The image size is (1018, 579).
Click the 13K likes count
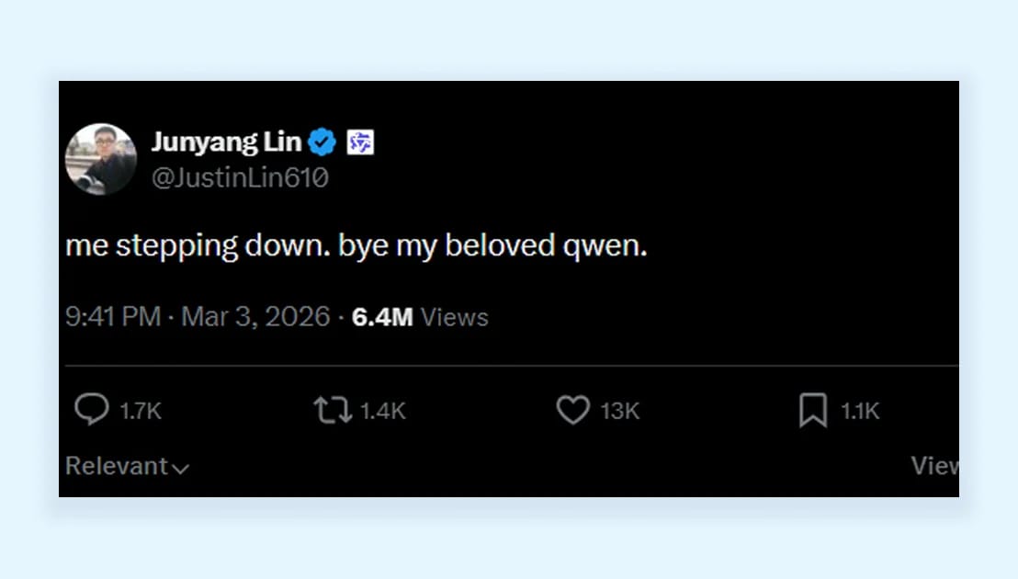coord(620,411)
